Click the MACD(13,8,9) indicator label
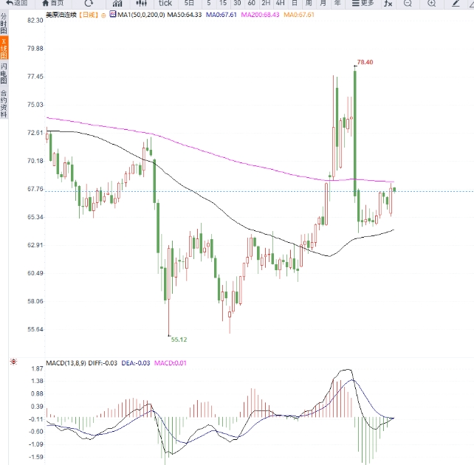This screenshot has width=474, height=465. tap(69, 362)
